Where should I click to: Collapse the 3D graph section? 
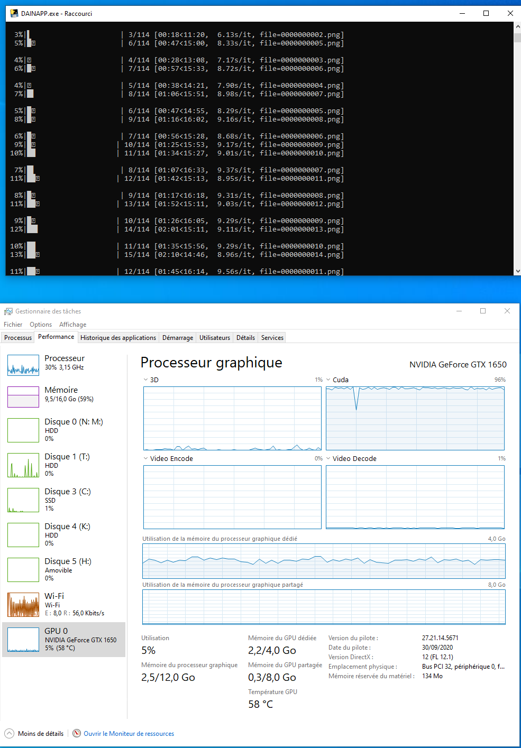tap(145, 380)
